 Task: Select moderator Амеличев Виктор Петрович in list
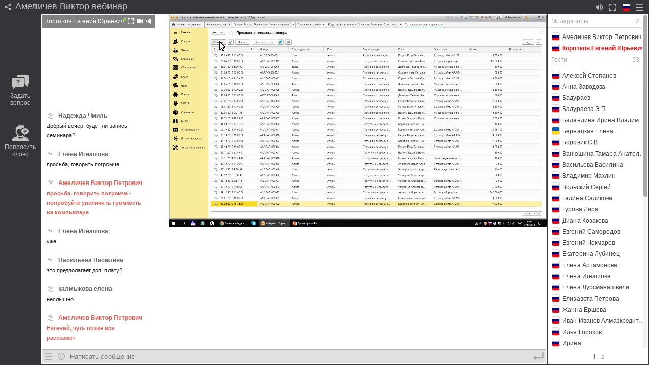(x=602, y=37)
